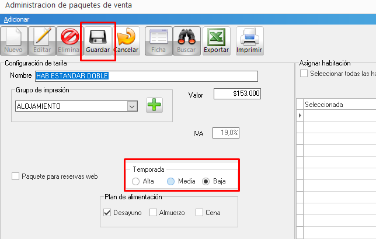
Task: Open the Ficha view icon
Action: [158, 41]
